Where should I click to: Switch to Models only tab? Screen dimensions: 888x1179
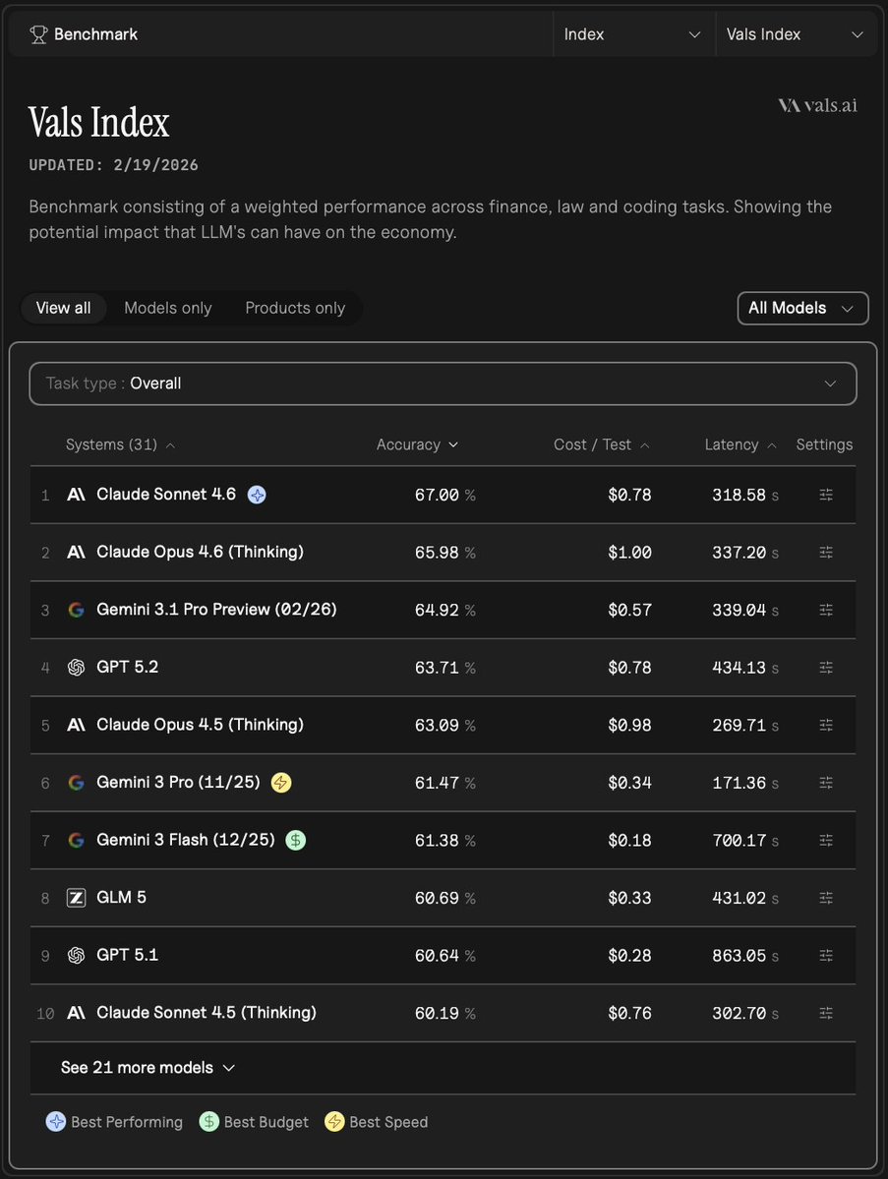168,309
